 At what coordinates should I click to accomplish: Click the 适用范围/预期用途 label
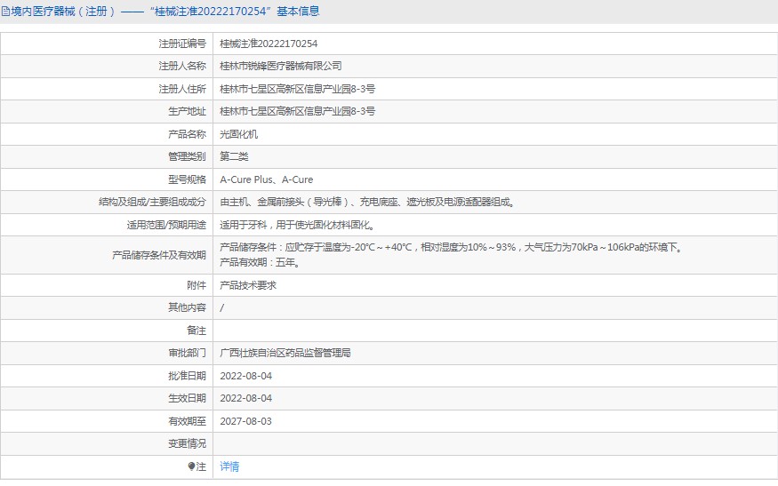[x=166, y=225]
